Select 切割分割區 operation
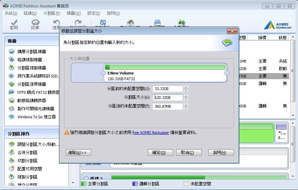The image size is (298, 190). pyautogui.click(x=27, y=161)
